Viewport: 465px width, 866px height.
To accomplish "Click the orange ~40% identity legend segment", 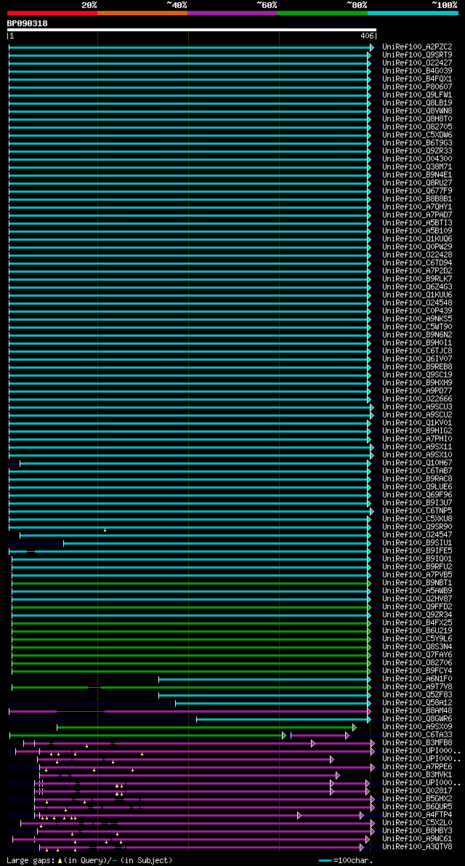I will coord(142,12).
